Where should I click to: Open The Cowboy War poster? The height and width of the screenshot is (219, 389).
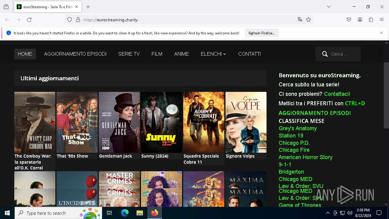35,122
